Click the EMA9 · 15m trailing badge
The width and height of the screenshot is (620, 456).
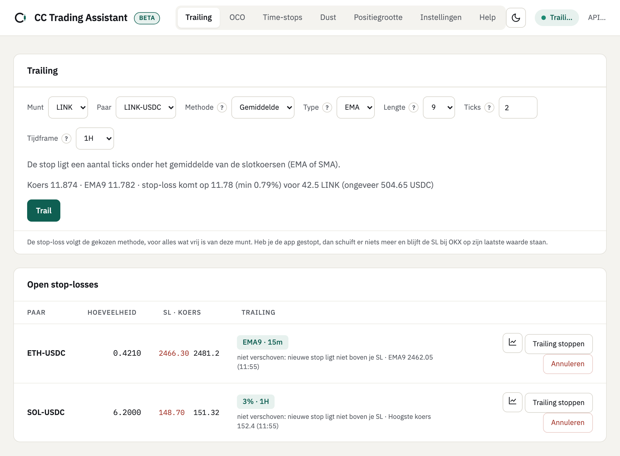pos(262,342)
